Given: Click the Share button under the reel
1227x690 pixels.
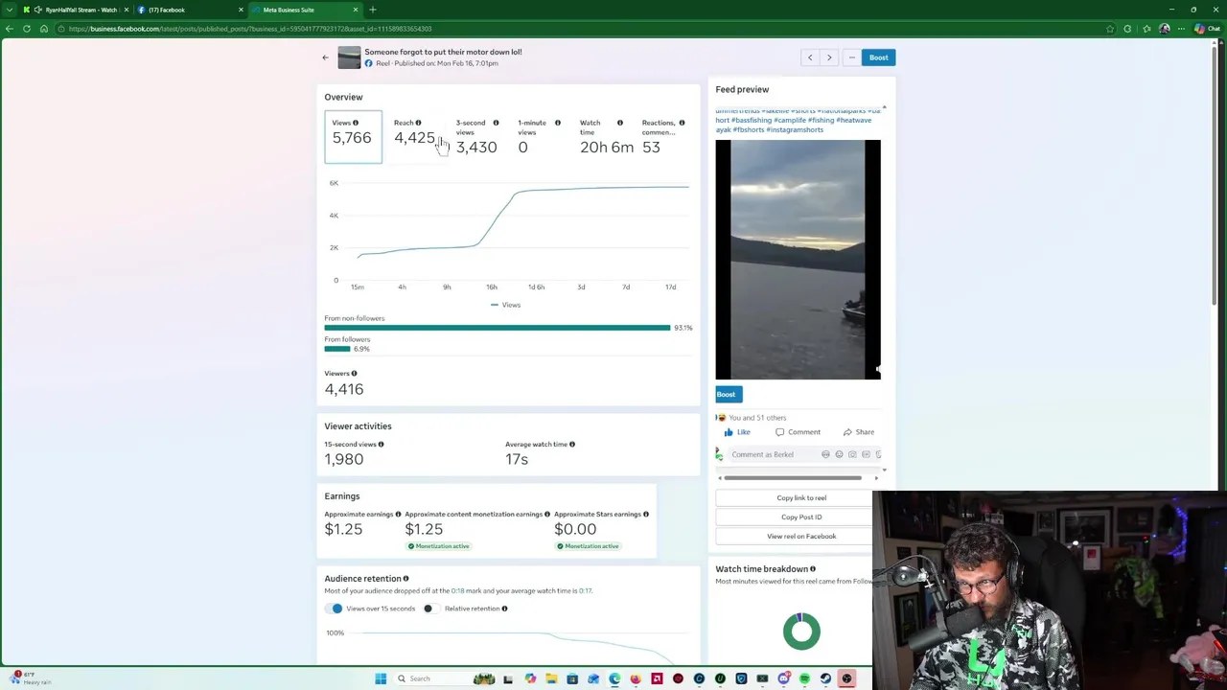Looking at the screenshot, I should click(859, 432).
